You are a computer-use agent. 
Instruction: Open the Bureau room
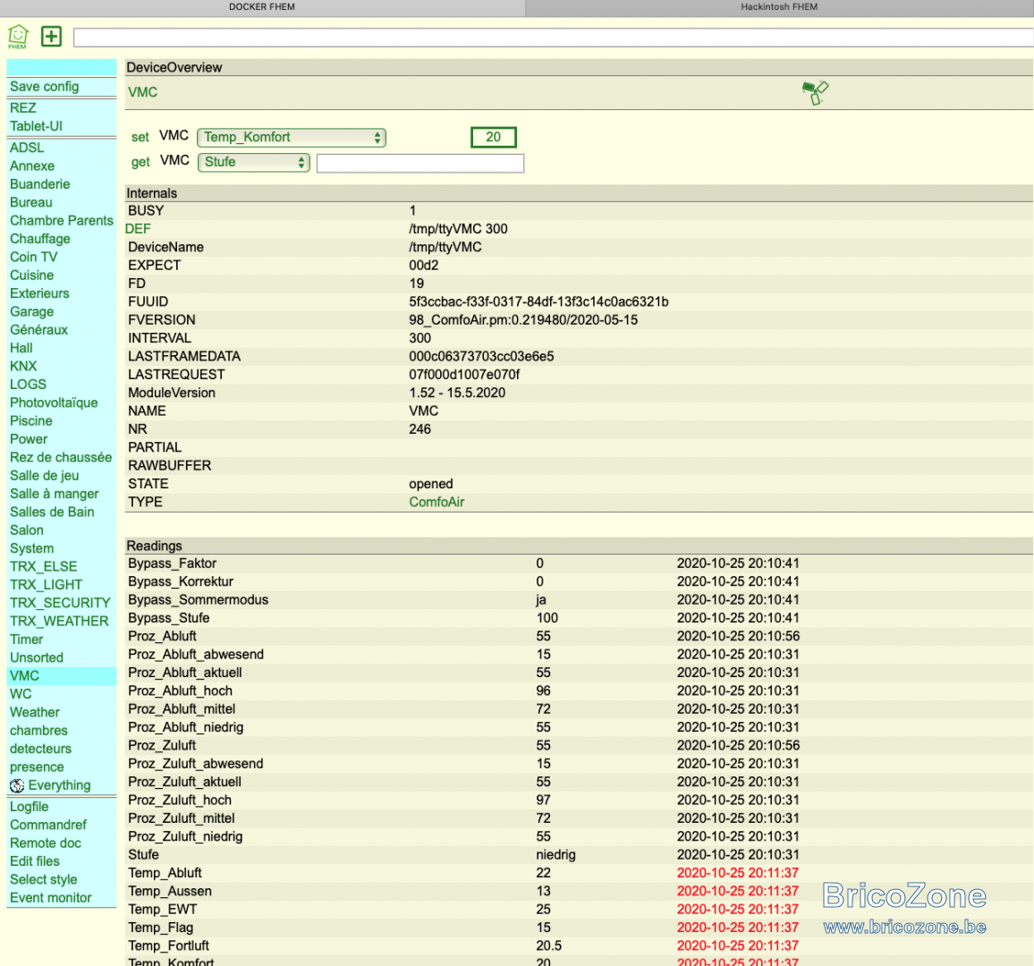coord(31,202)
